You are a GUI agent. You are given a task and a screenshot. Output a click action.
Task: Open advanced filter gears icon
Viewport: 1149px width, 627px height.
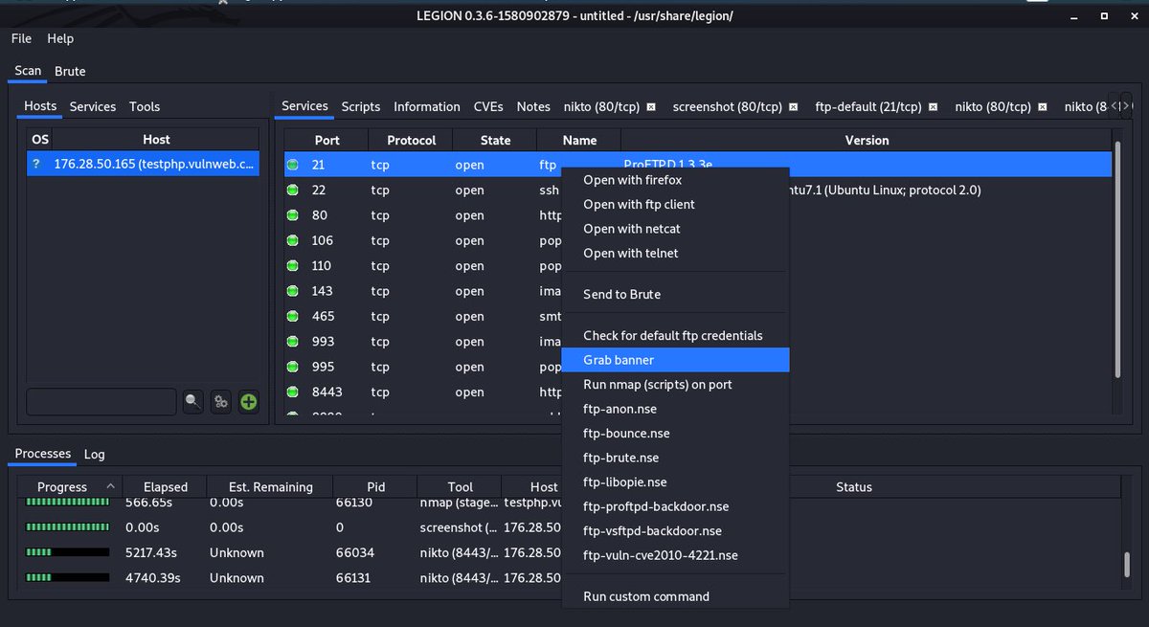pyautogui.click(x=221, y=402)
